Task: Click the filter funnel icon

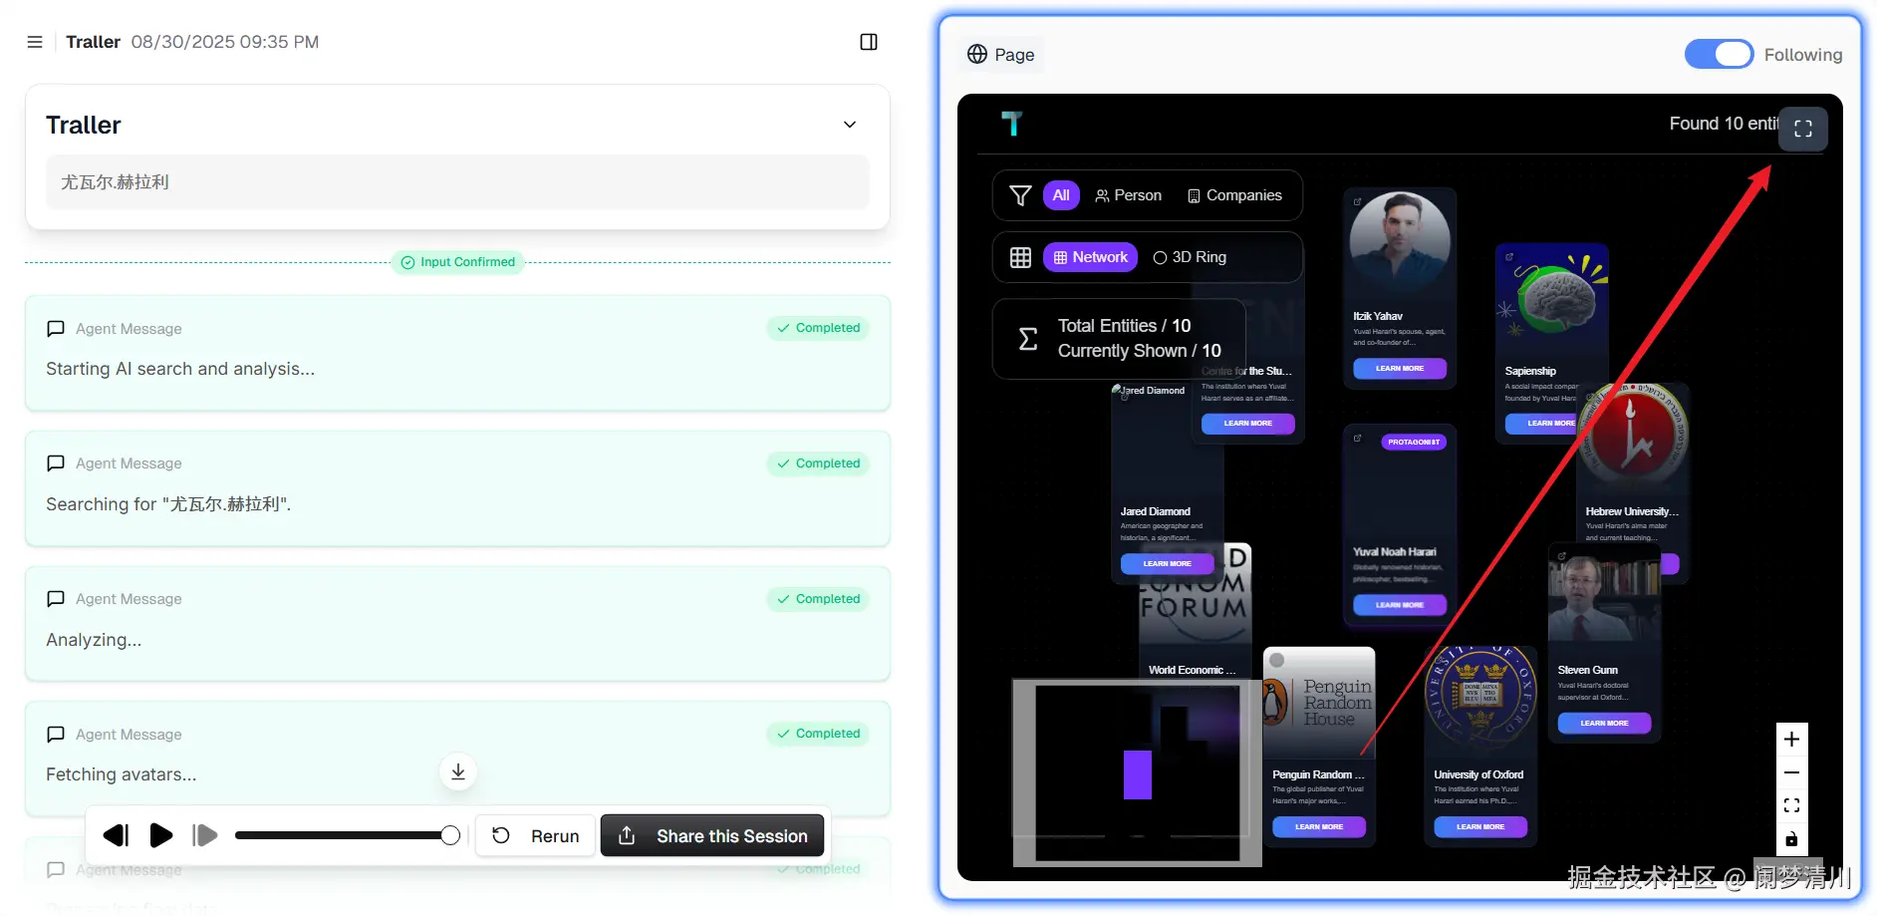Action: [1020, 195]
